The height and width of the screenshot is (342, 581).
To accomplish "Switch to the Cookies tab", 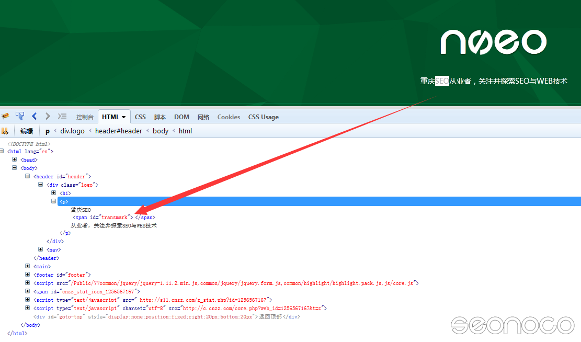I will coord(229,117).
